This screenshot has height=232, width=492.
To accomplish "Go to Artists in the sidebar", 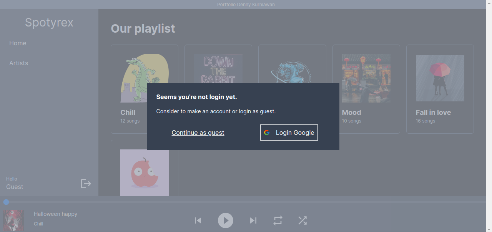I will (x=19, y=63).
